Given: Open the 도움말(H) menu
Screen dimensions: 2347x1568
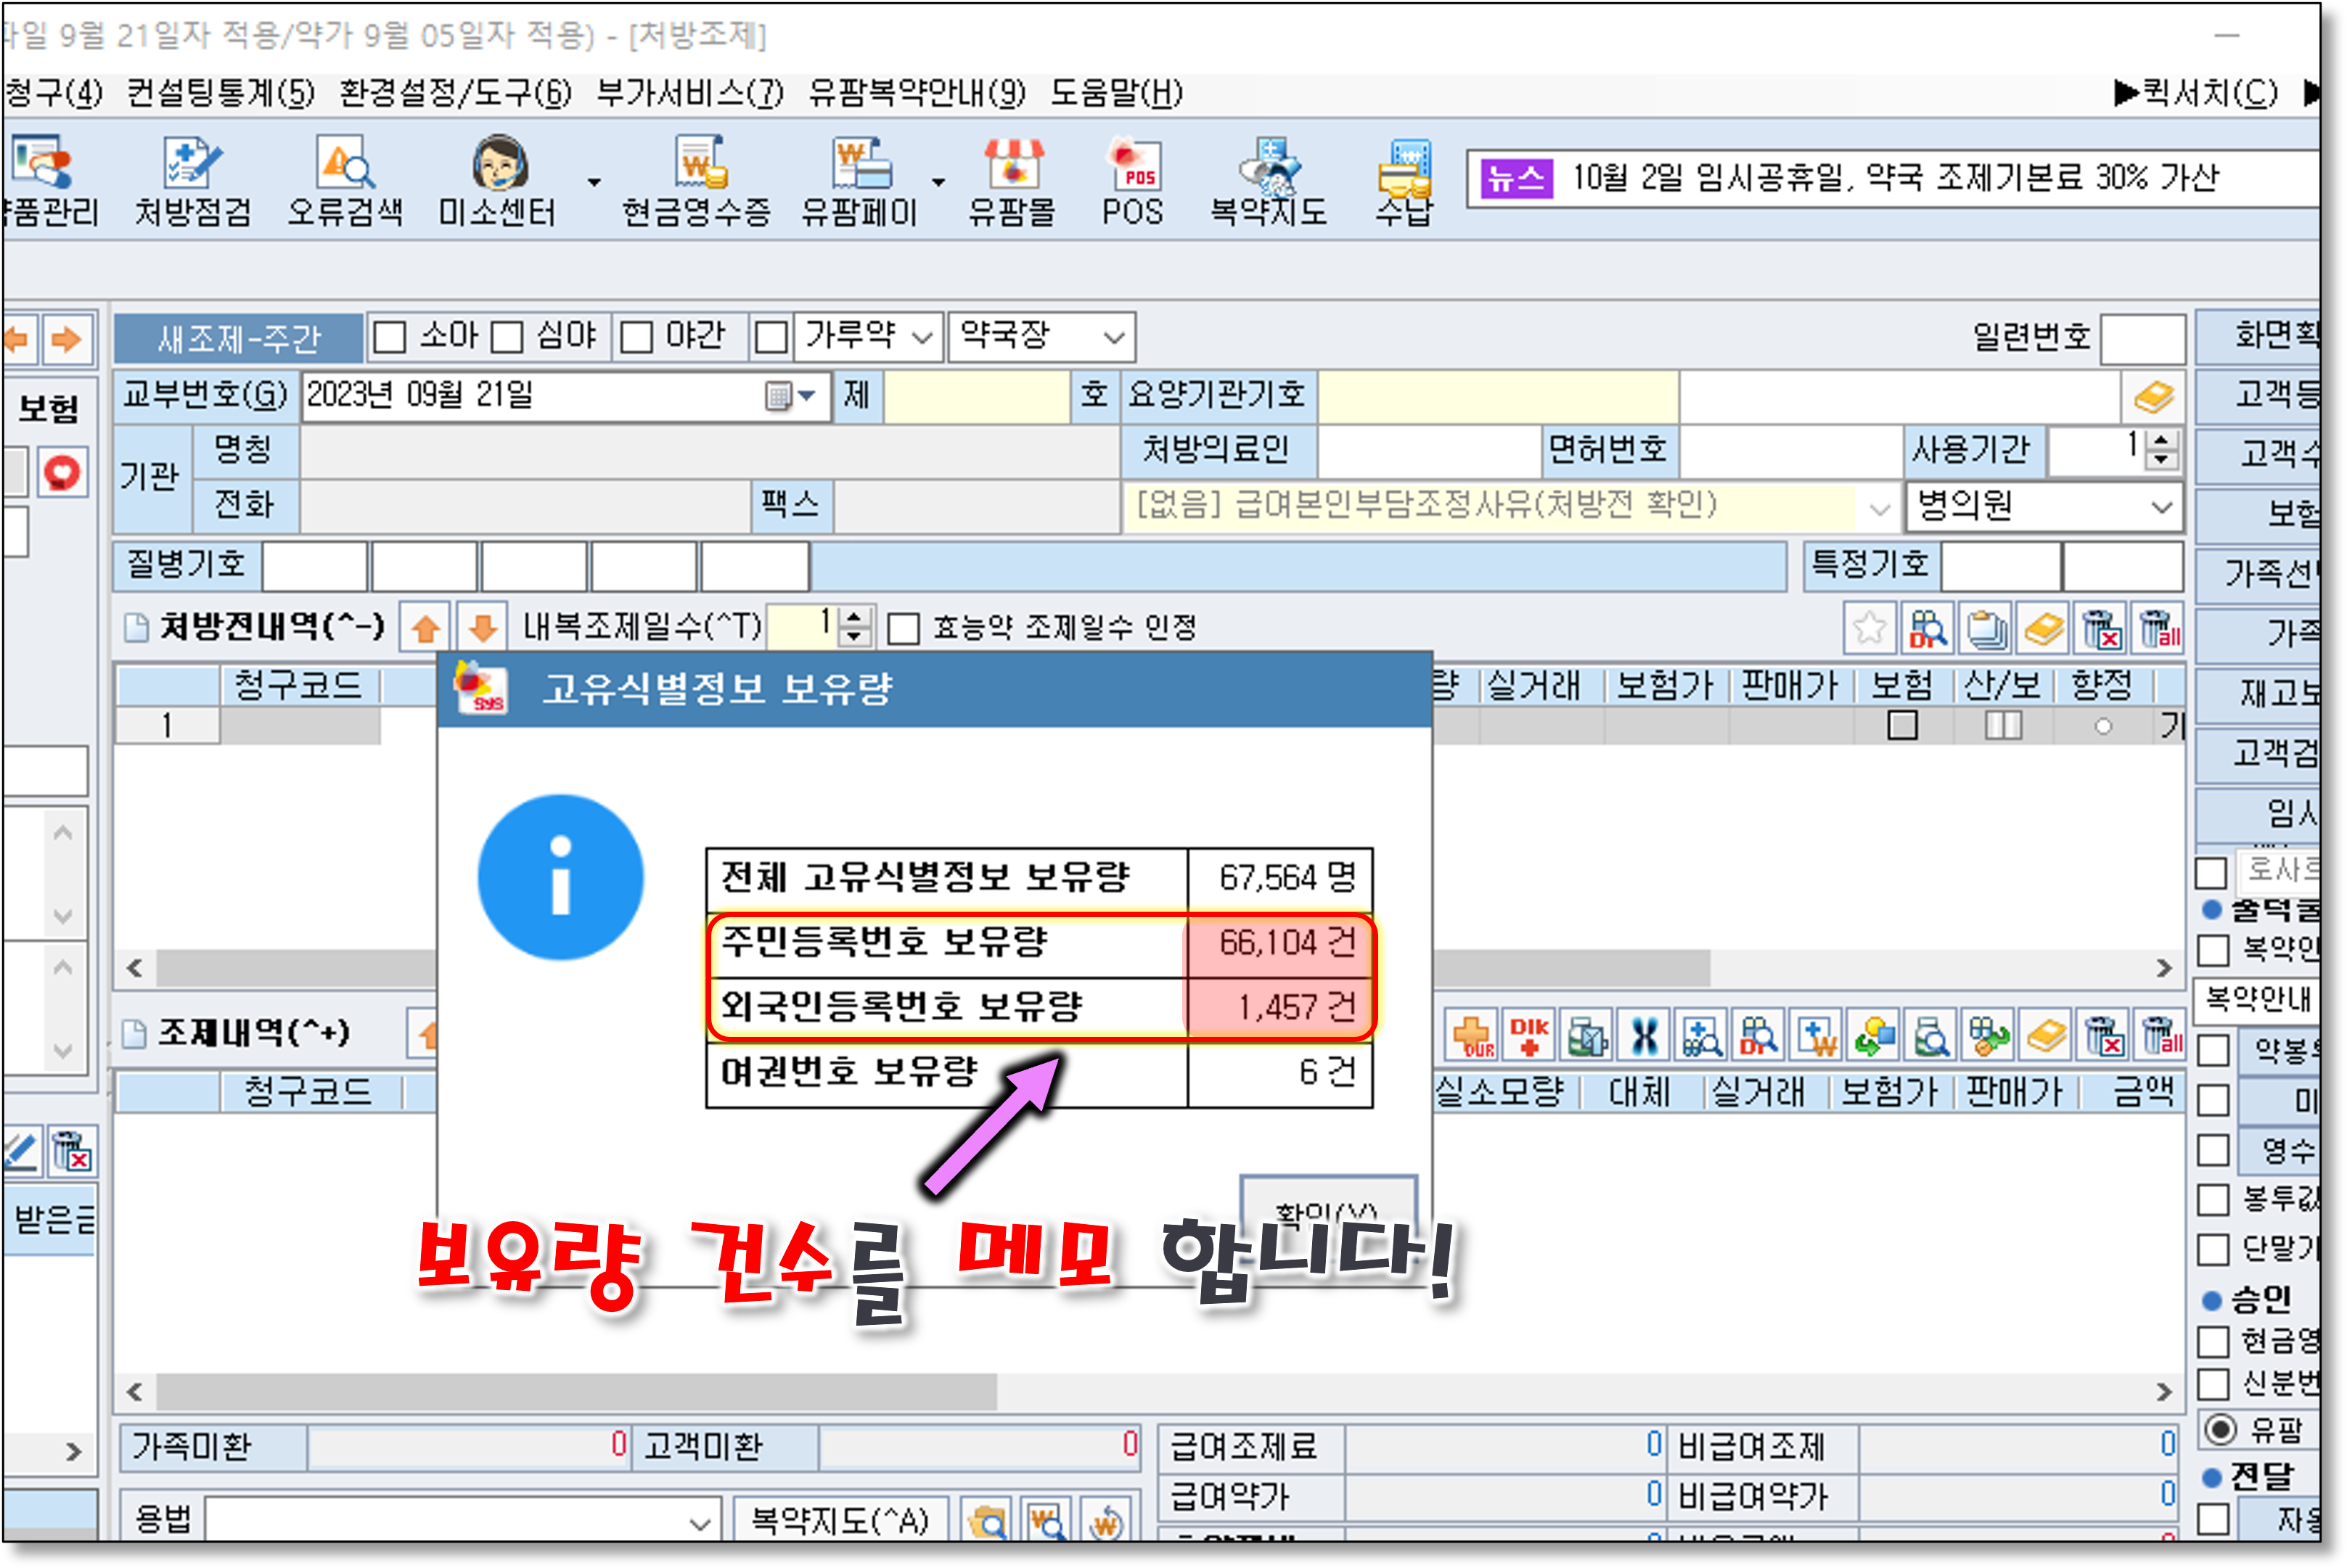Looking at the screenshot, I should [x=1116, y=93].
